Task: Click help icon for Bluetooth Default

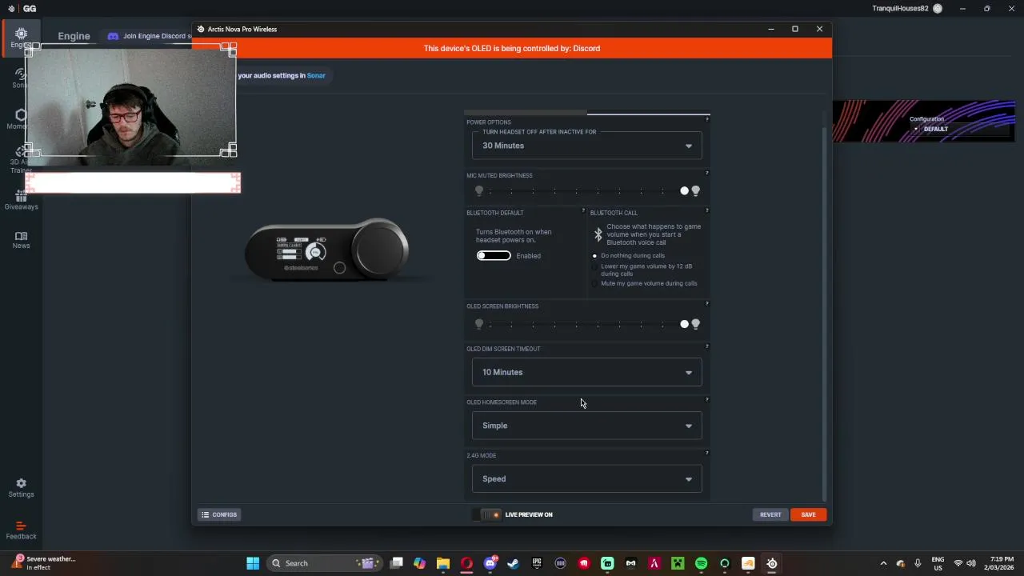Action: point(583,210)
